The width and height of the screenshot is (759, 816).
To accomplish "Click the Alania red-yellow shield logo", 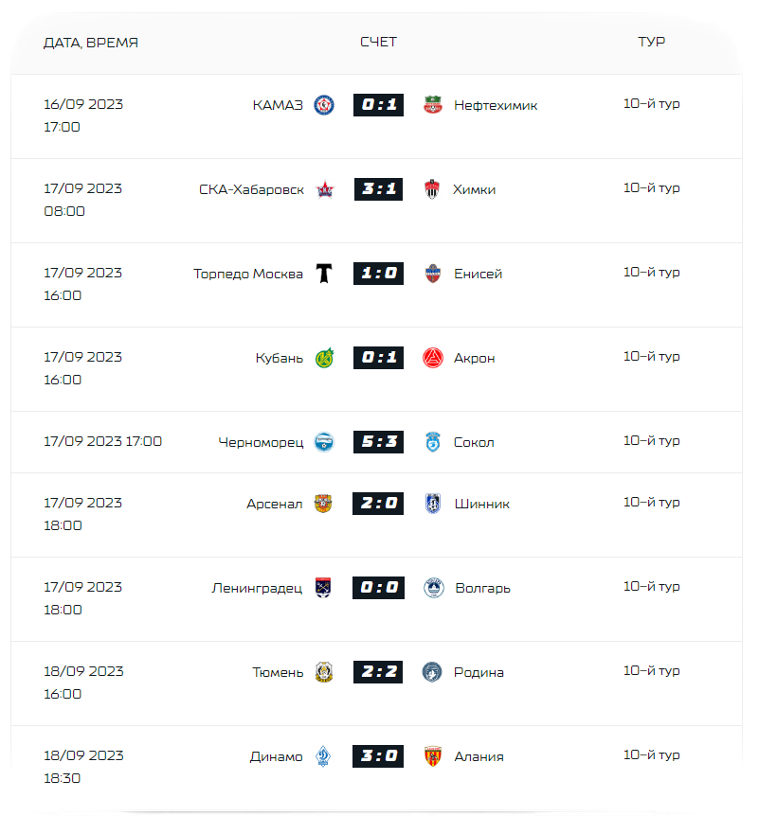I will (432, 756).
